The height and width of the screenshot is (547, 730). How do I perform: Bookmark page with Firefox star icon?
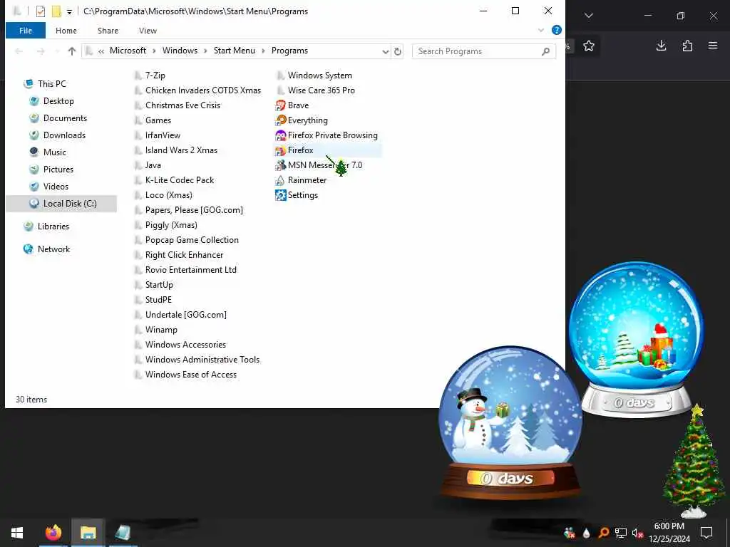(588, 46)
